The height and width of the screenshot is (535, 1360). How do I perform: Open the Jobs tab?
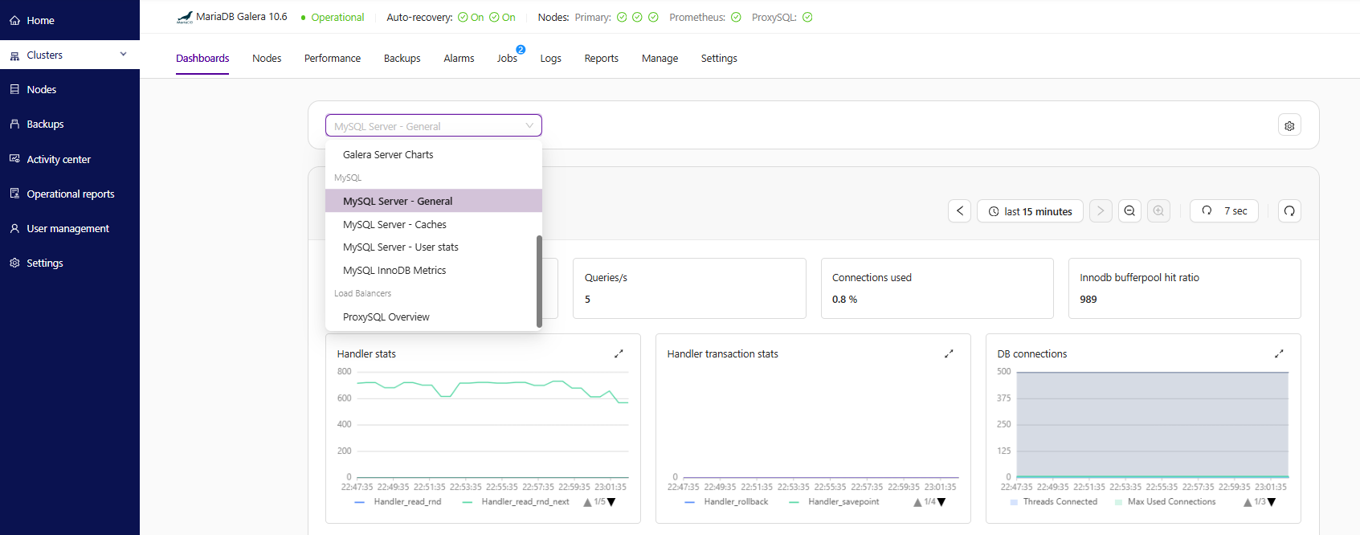coord(507,59)
